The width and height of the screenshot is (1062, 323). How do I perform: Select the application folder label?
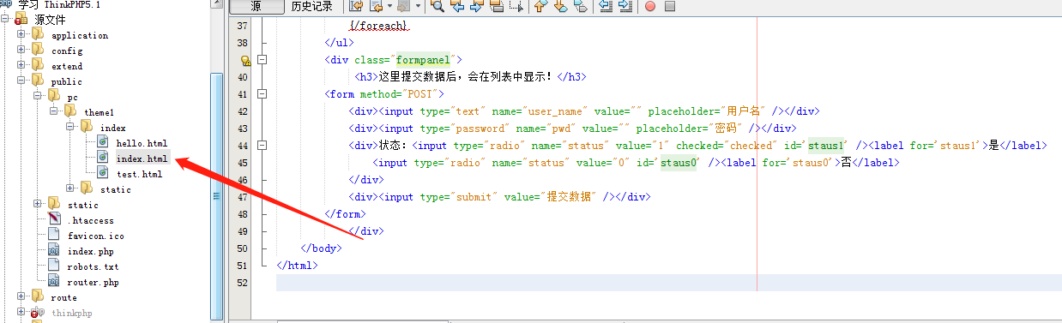(80, 36)
